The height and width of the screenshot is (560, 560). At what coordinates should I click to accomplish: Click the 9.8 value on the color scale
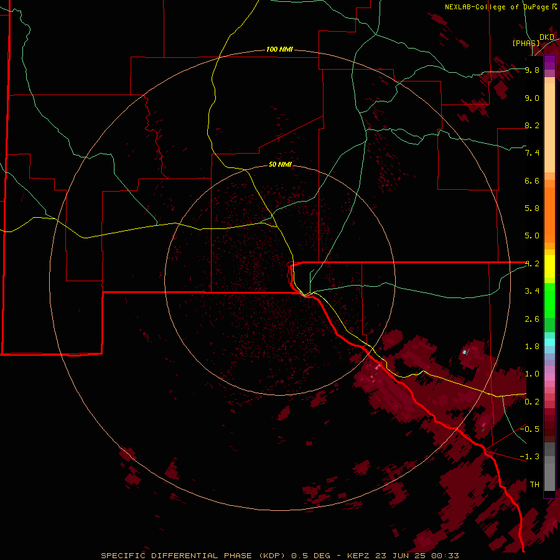click(x=532, y=70)
